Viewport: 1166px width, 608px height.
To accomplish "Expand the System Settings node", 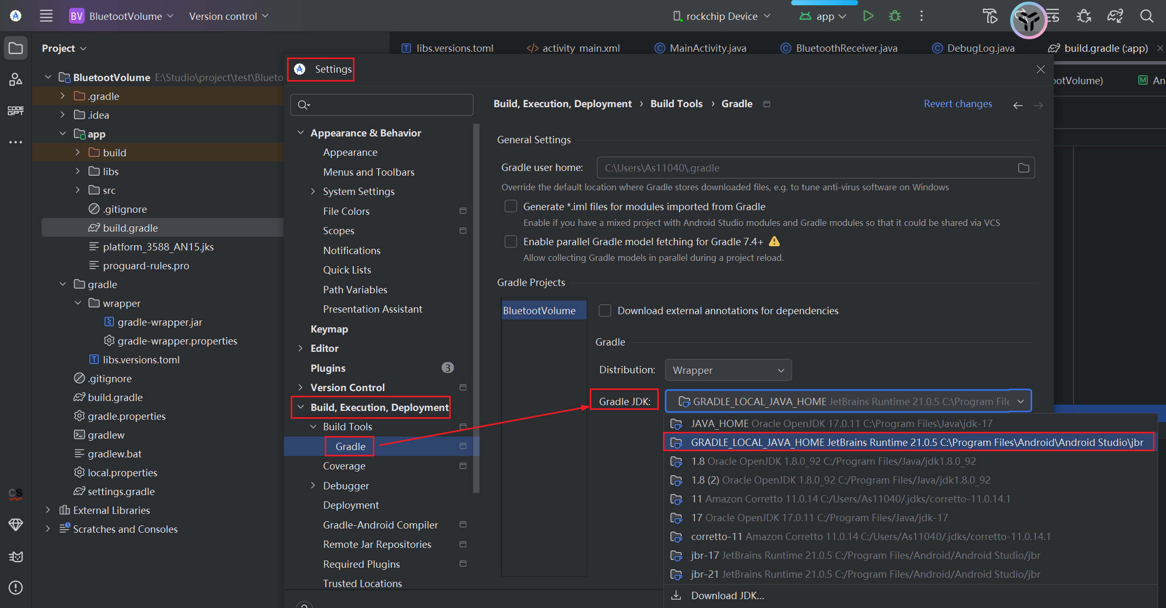I will (313, 191).
